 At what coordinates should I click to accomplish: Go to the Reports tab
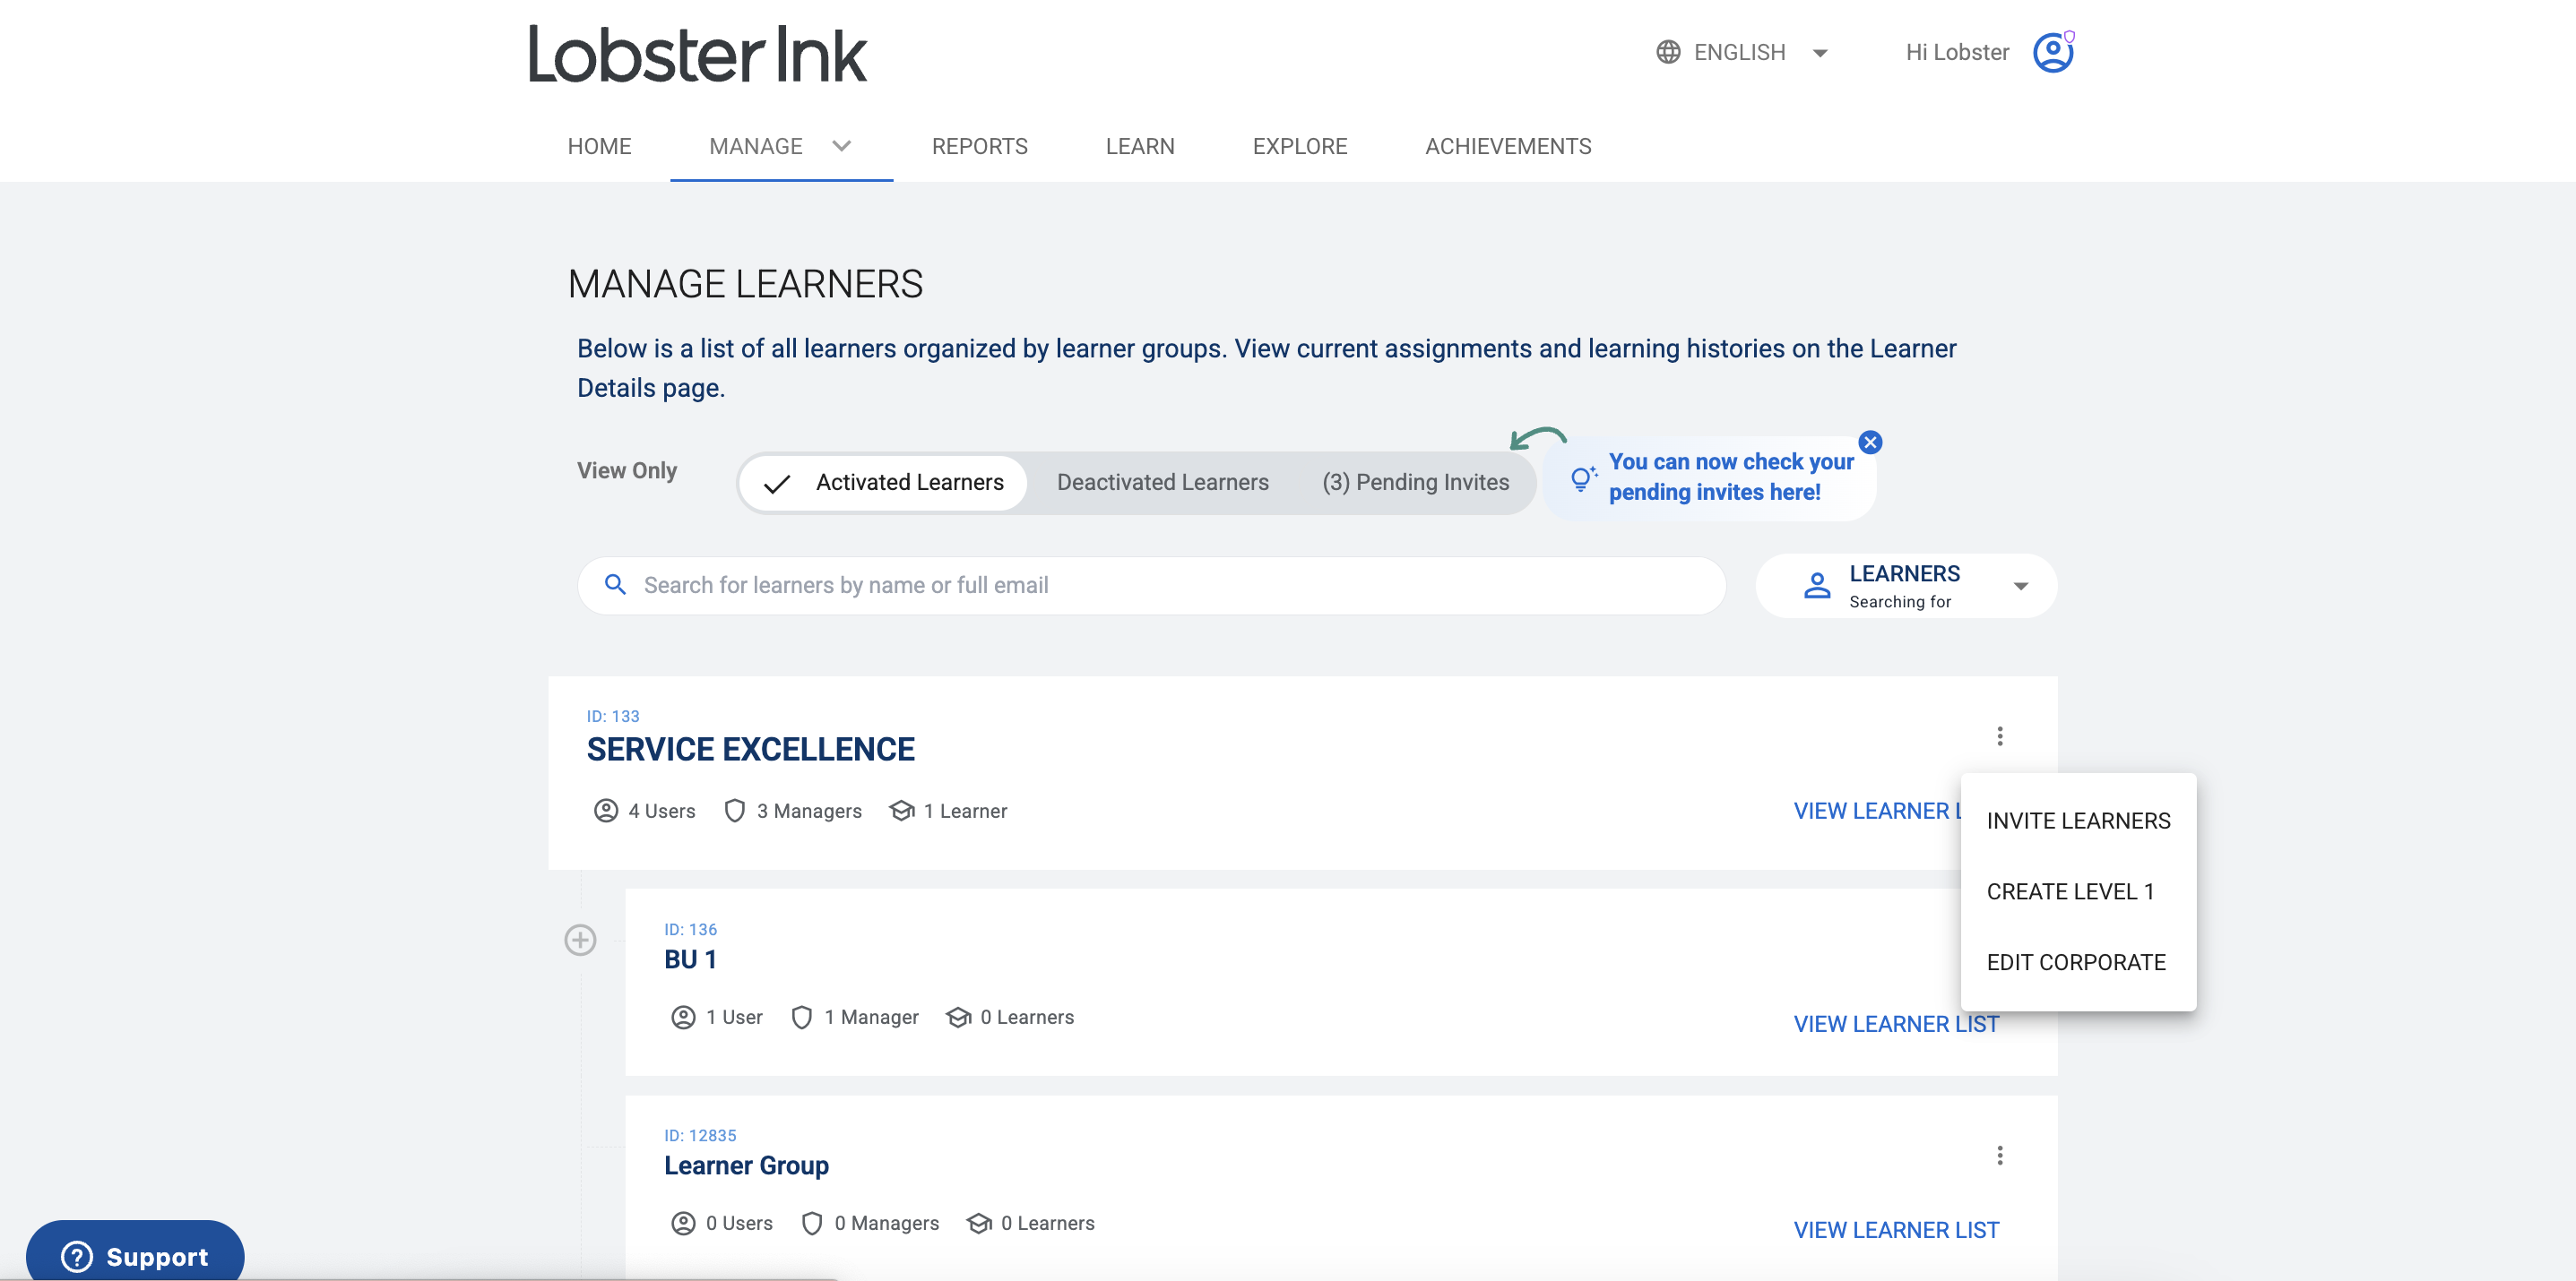[x=979, y=146]
